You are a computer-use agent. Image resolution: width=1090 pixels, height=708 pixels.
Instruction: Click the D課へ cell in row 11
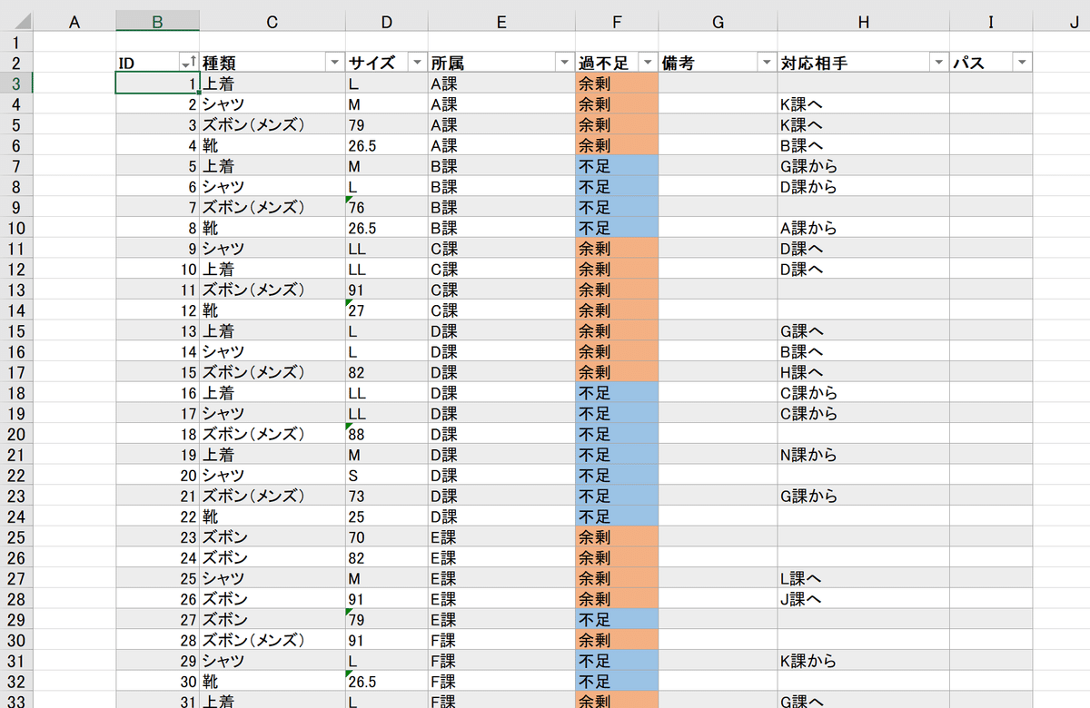tap(864, 249)
